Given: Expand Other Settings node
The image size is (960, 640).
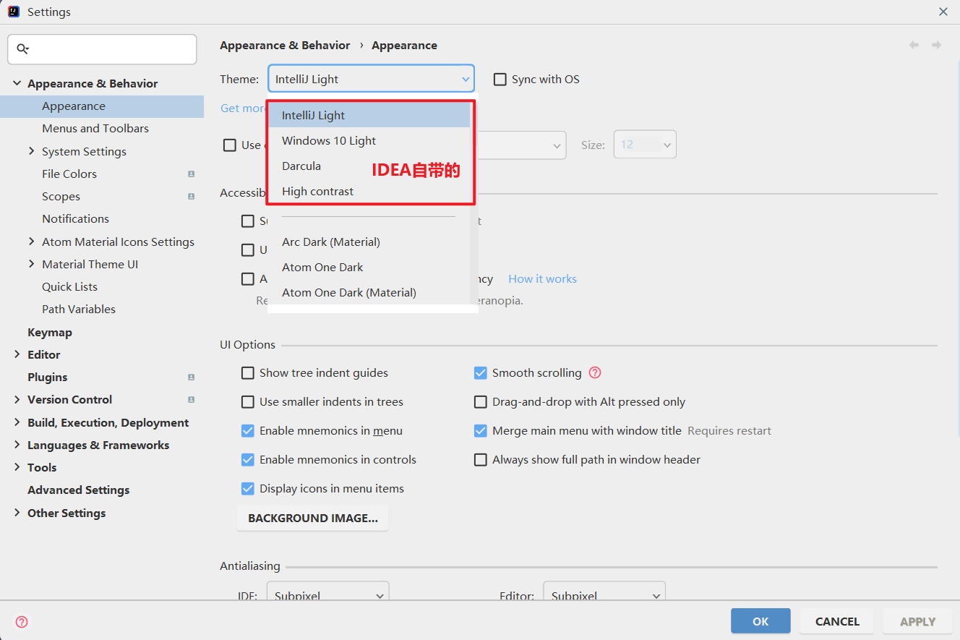Looking at the screenshot, I should click(x=17, y=513).
